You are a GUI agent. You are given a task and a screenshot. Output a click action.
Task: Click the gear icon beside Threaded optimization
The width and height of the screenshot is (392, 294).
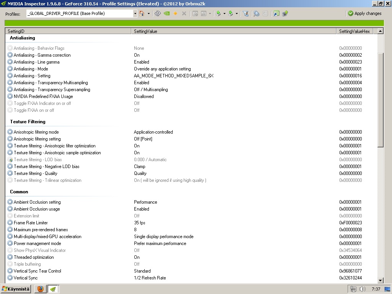point(10,257)
